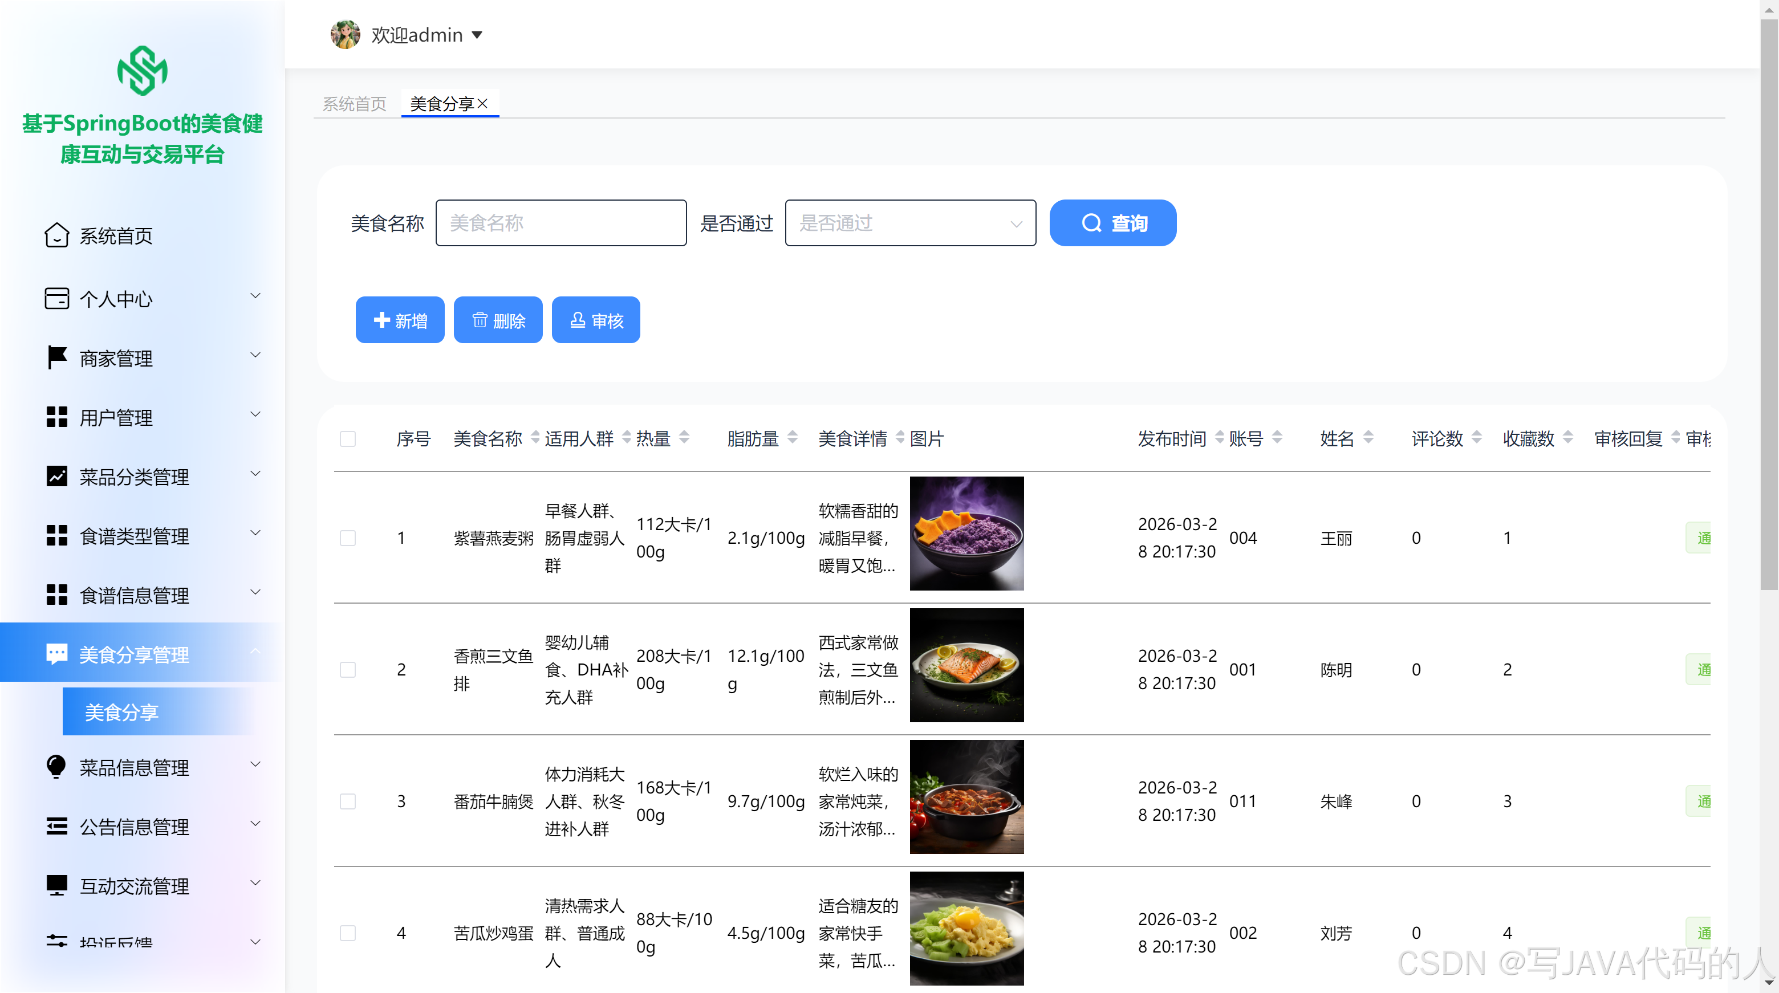Click the monitor icon beside 互动交流管理
The width and height of the screenshot is (1779, 993).
click(x=56, y=886)
